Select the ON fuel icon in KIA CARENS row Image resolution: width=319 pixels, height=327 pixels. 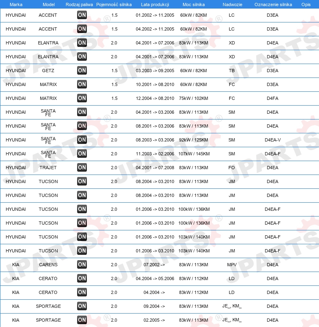(x=82, y=265)
